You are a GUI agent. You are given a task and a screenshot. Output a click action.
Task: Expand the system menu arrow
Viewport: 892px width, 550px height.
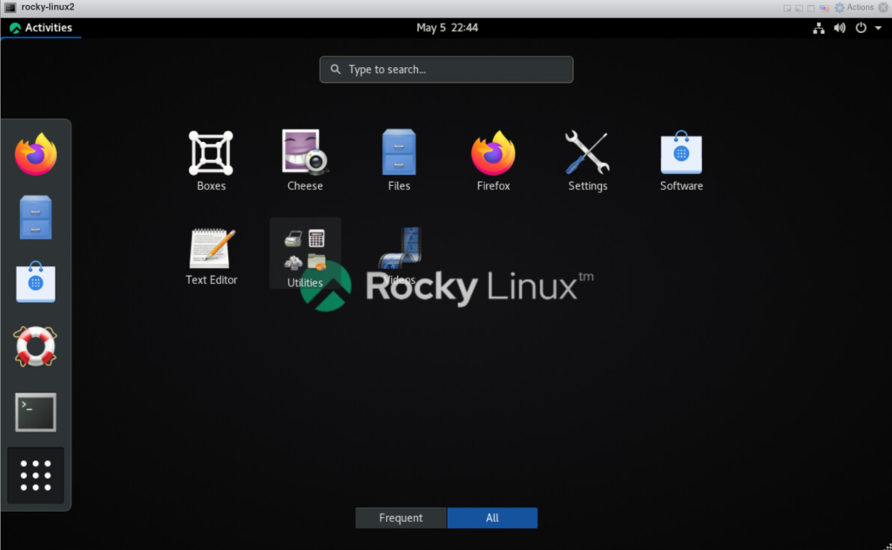coord(878,28)
